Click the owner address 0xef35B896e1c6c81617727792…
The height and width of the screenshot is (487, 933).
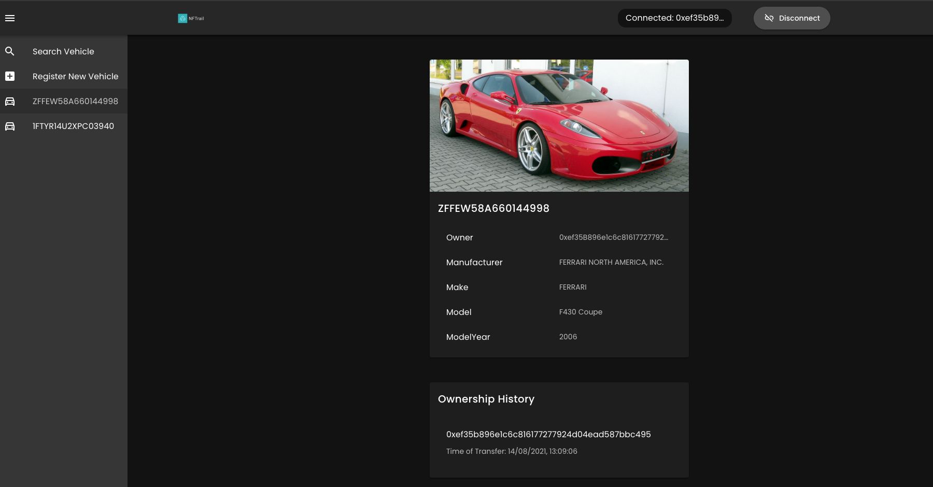614,237
